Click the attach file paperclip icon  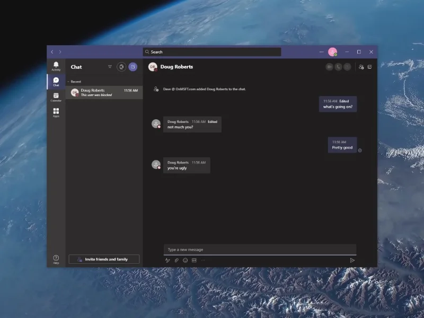pos(176,260)
